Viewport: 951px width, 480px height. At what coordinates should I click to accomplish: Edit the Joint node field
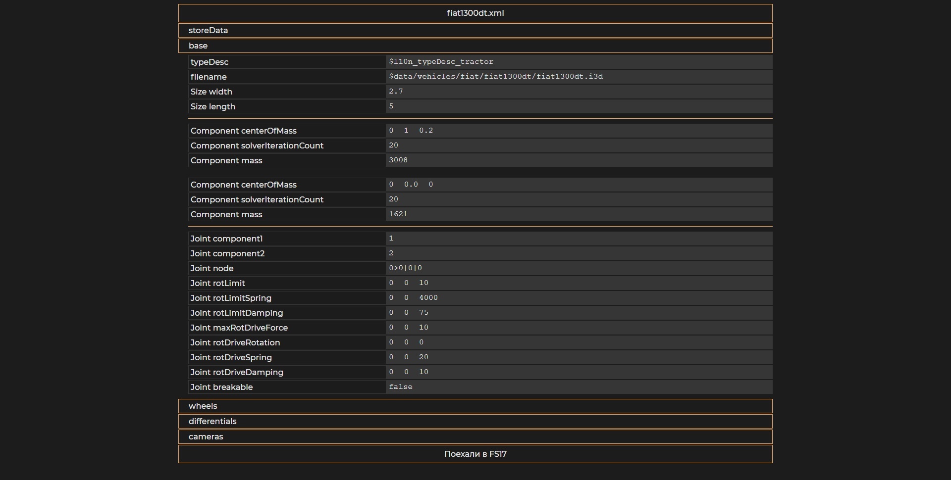pyautogui.click(x=579, y=268)
